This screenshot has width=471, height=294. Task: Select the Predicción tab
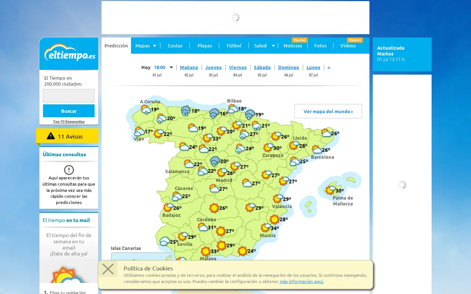point(116,46)
